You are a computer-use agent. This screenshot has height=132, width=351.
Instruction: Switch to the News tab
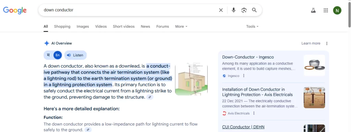(x=145, y=26)
